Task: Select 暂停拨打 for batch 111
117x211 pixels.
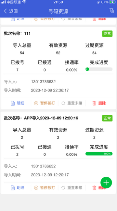Action: tap(47, 103)
